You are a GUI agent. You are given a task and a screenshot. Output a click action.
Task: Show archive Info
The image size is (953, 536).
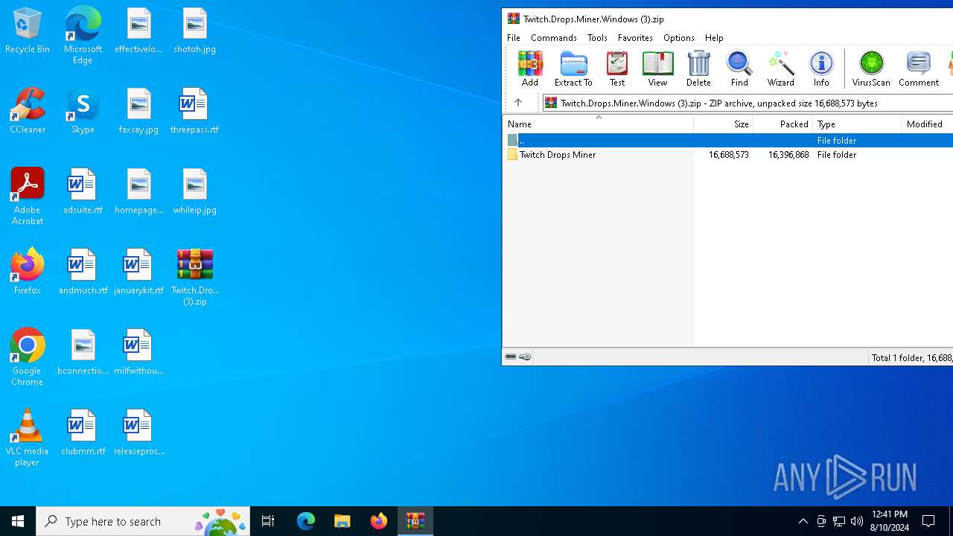(821, 68)
